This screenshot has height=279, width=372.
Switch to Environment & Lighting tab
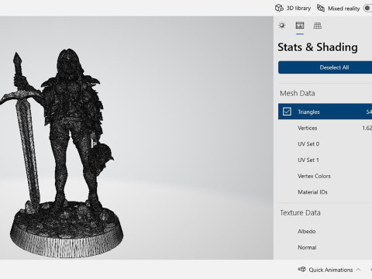click(282, 26)
